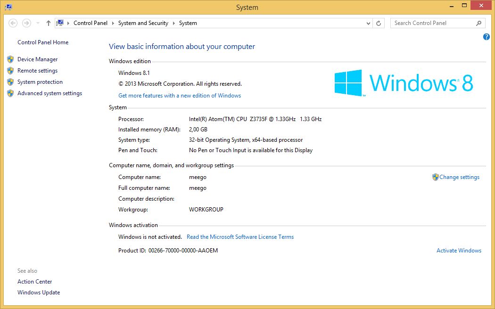
Task: Click the Computer name value meego
Action: (198, 177)
